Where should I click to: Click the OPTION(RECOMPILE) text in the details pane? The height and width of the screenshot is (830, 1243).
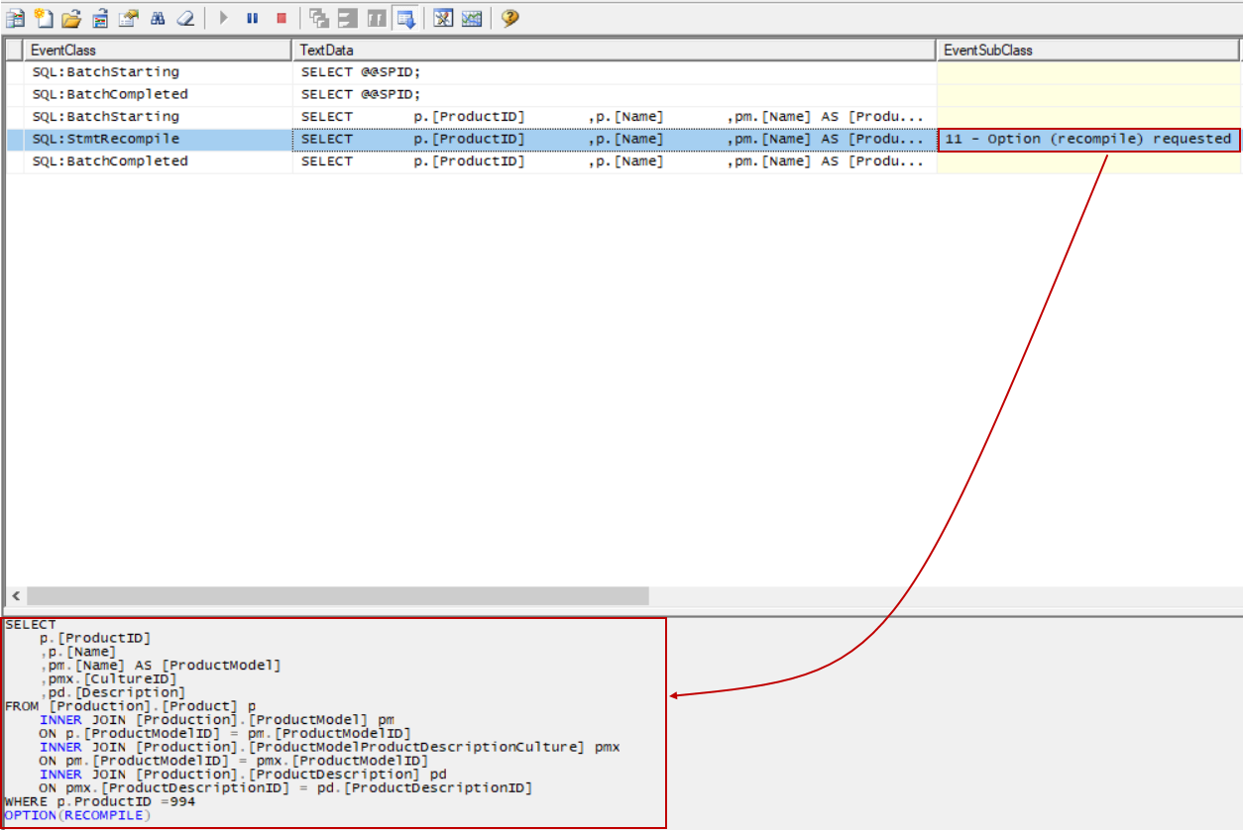[x=77, y=815]
